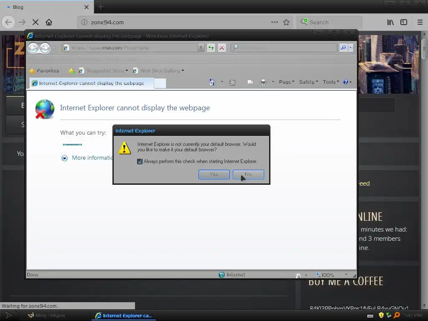The width and height of the screenshot is (428, 321).
Task: Click the IE Help question mark icon
Action: [x=346, y=82]
